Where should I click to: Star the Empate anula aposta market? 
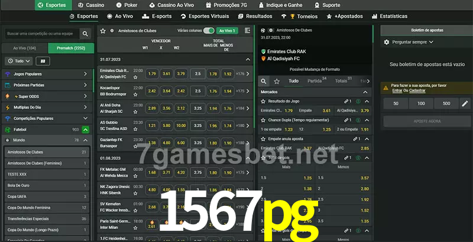263,139
